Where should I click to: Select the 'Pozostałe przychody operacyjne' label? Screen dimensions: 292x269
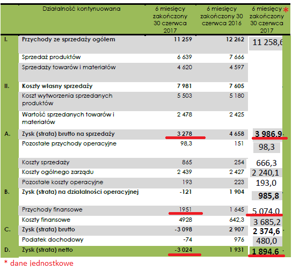pos(69,143)
